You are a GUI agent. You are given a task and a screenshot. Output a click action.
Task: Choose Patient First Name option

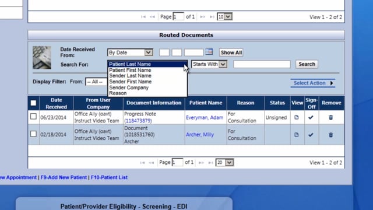click(147, 70)
